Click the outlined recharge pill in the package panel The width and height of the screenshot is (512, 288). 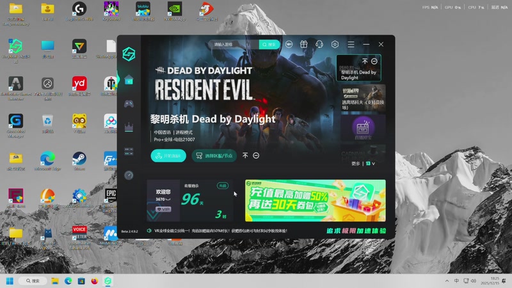tap(223, 186)
